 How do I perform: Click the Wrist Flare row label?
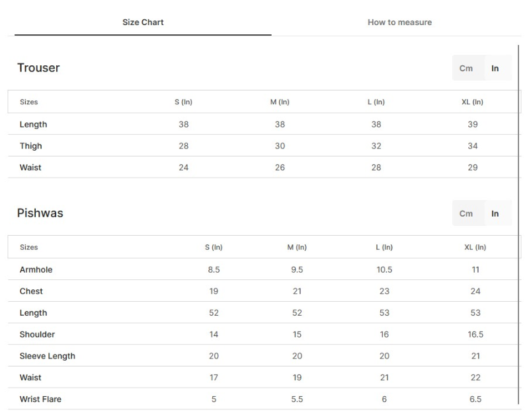pyautogui.click(x=40, y=399)
